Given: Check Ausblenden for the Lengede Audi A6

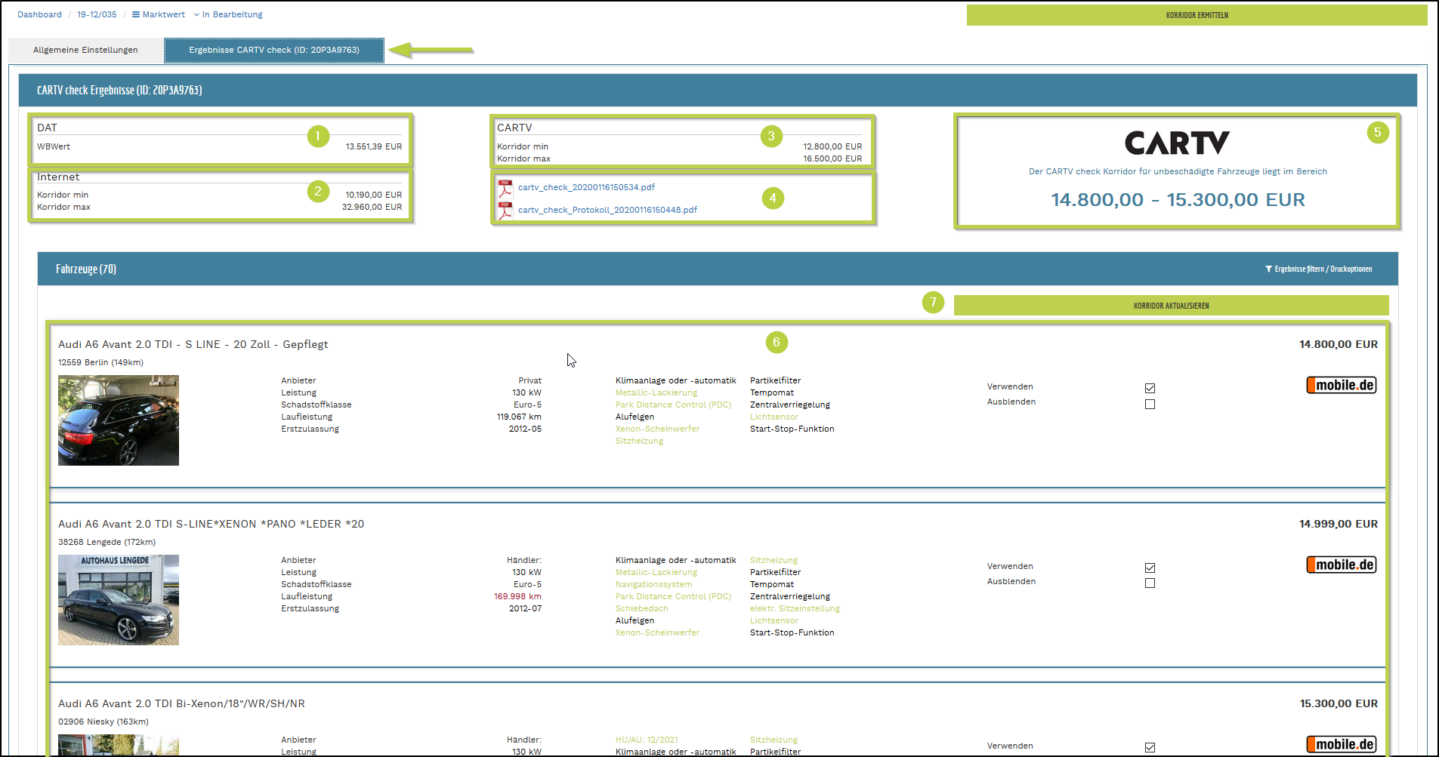Looking at the screenshot, I should coord(1150,583).
